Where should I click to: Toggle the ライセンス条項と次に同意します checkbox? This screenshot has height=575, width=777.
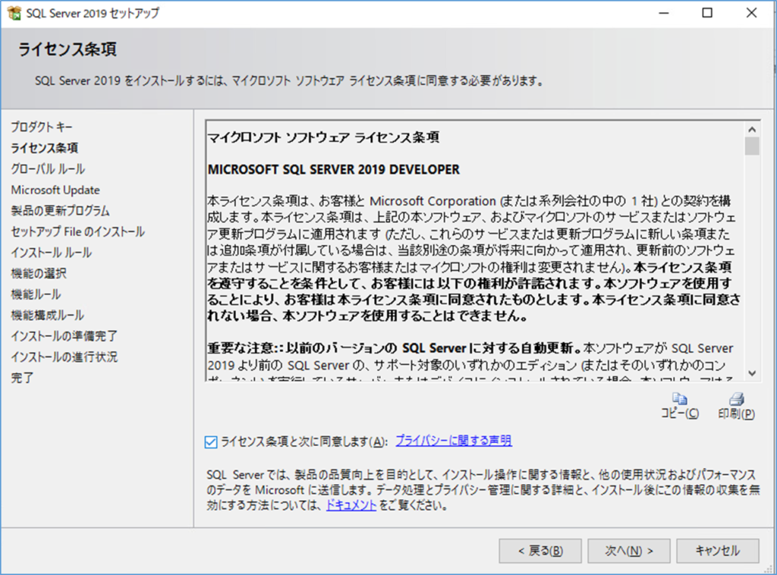click(x=211, y=441)
